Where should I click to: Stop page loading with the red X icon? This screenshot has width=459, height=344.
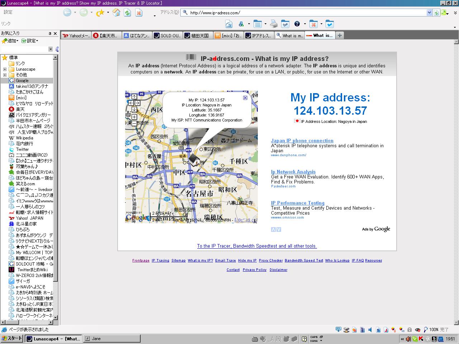(x=138, y=13)
